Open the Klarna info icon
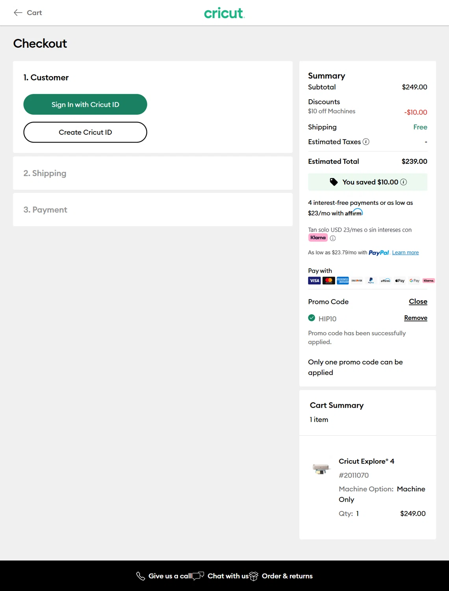This screenshot has height=591, width=449. point(333,238)
